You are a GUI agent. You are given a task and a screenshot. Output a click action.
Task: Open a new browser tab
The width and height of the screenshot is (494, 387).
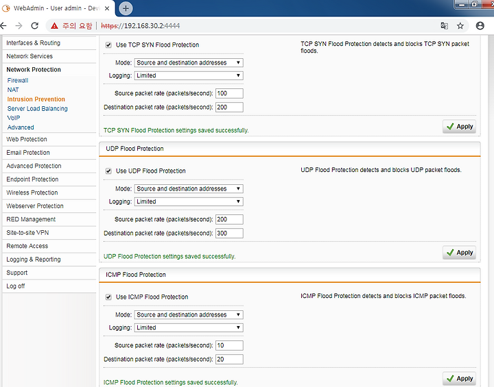[126, 8]
